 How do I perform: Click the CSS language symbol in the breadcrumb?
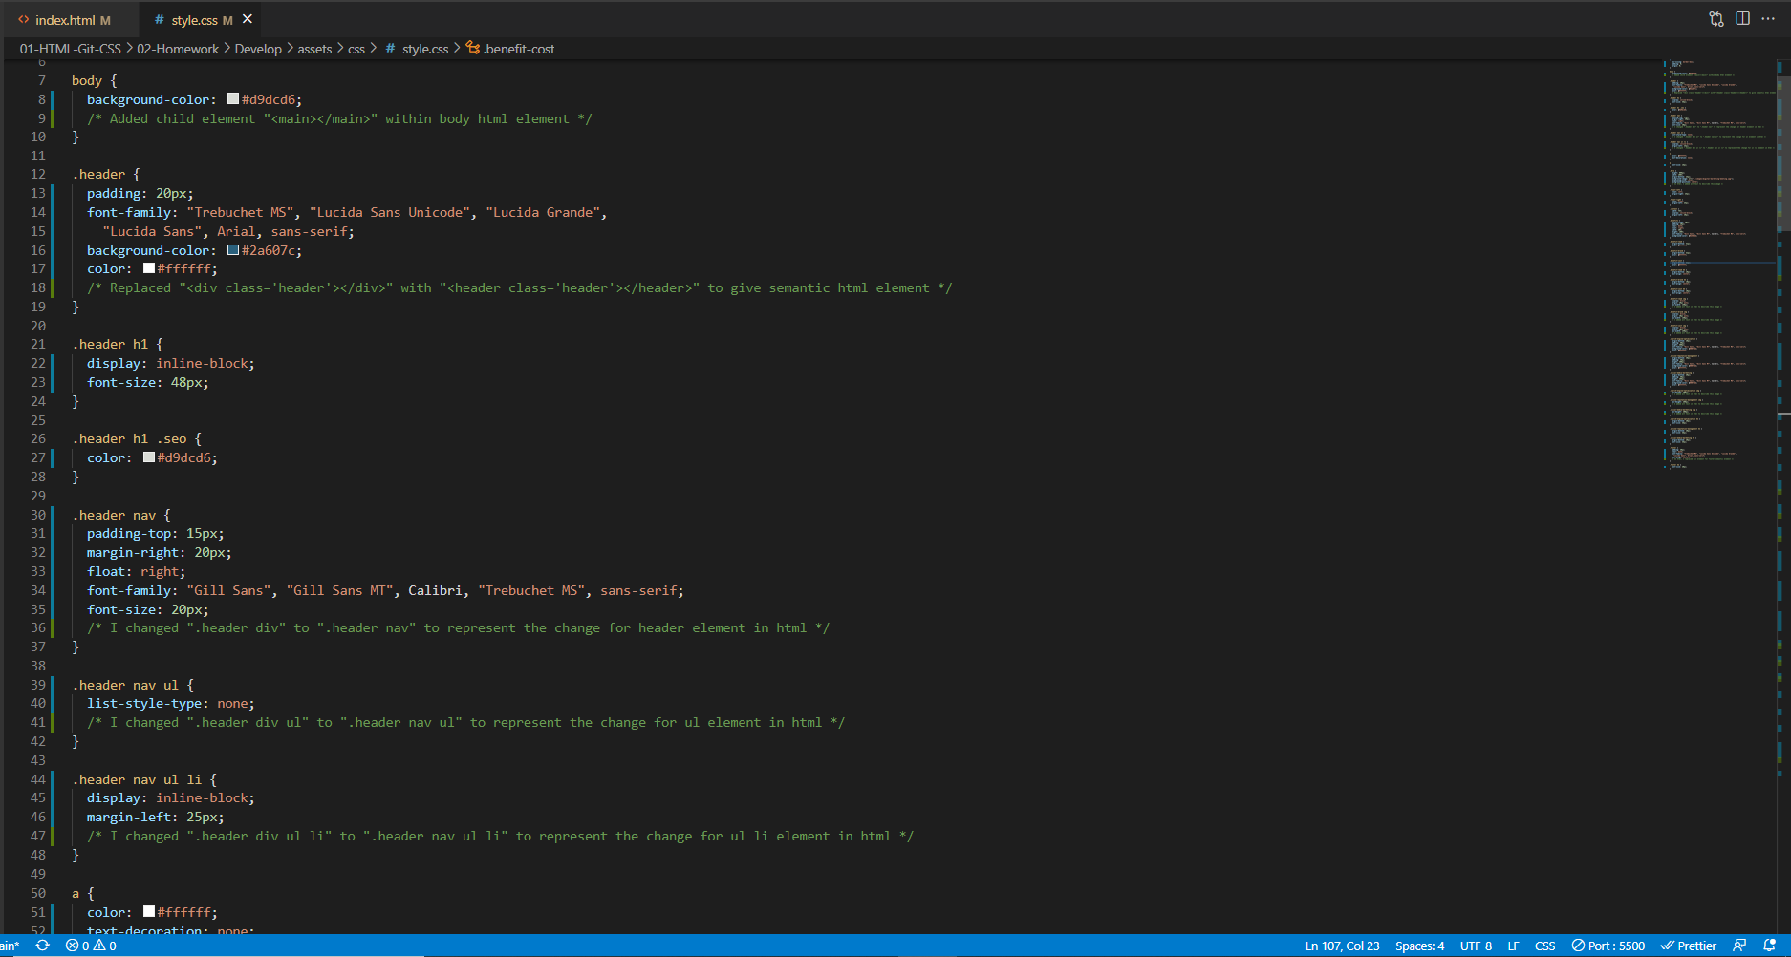[389, 49]
